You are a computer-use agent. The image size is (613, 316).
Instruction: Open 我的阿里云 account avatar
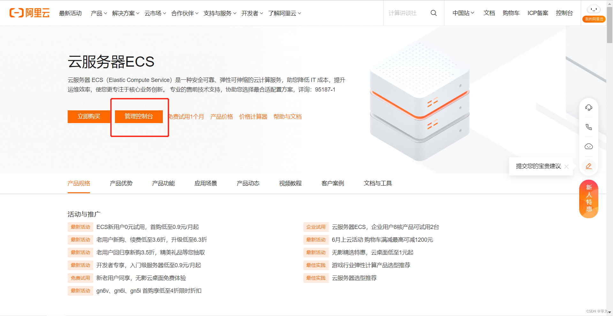point(594,10)
